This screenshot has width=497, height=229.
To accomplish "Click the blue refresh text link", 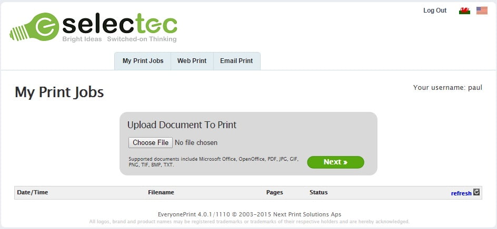I will (461, 193).
